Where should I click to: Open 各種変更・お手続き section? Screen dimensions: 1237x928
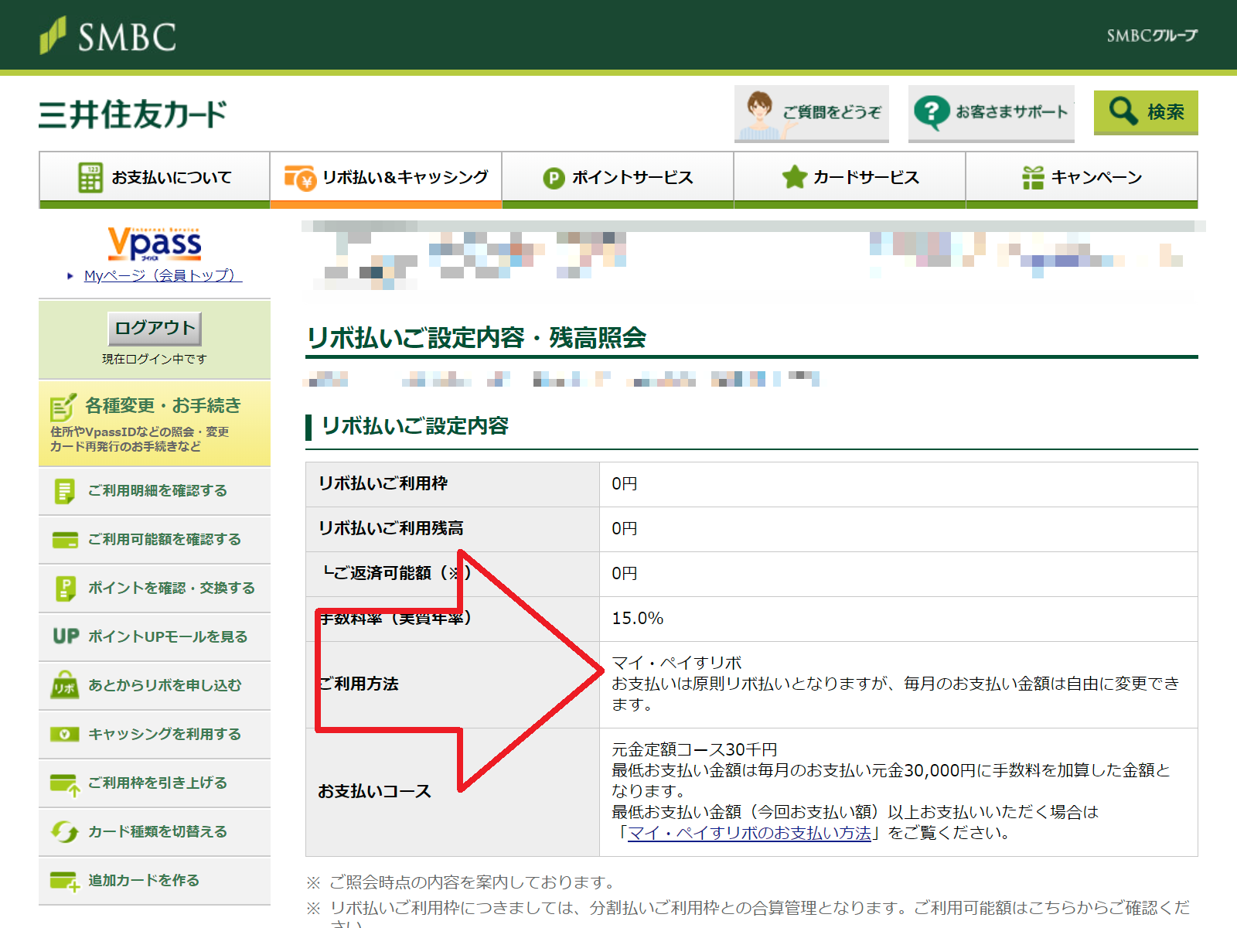[155, 424]
